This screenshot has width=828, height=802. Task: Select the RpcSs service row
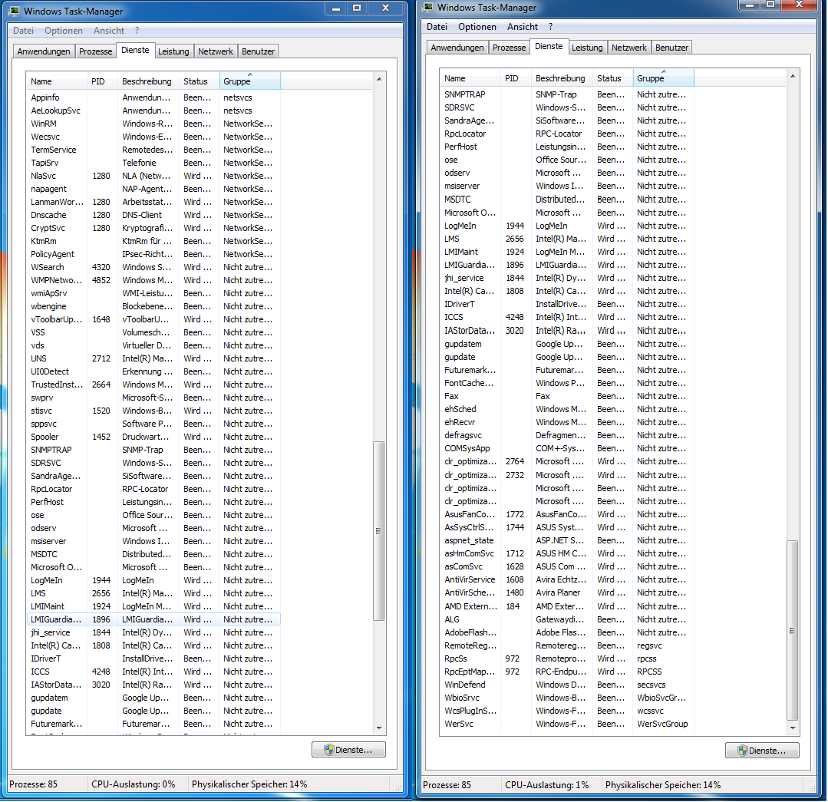[567, 658]
